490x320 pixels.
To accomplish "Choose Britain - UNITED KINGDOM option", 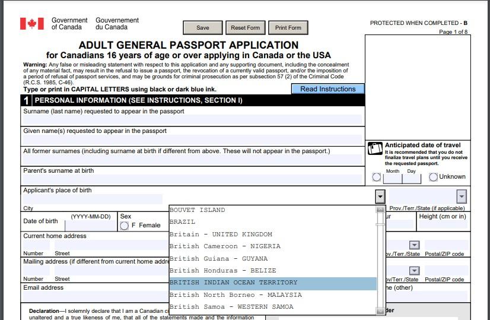I will (273, 235).
